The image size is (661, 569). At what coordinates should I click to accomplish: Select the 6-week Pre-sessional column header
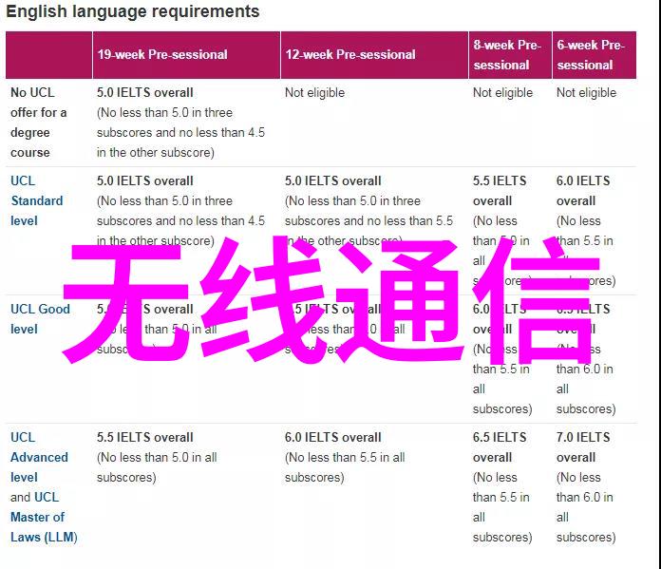pyautogui.click(x=594, y=55)
